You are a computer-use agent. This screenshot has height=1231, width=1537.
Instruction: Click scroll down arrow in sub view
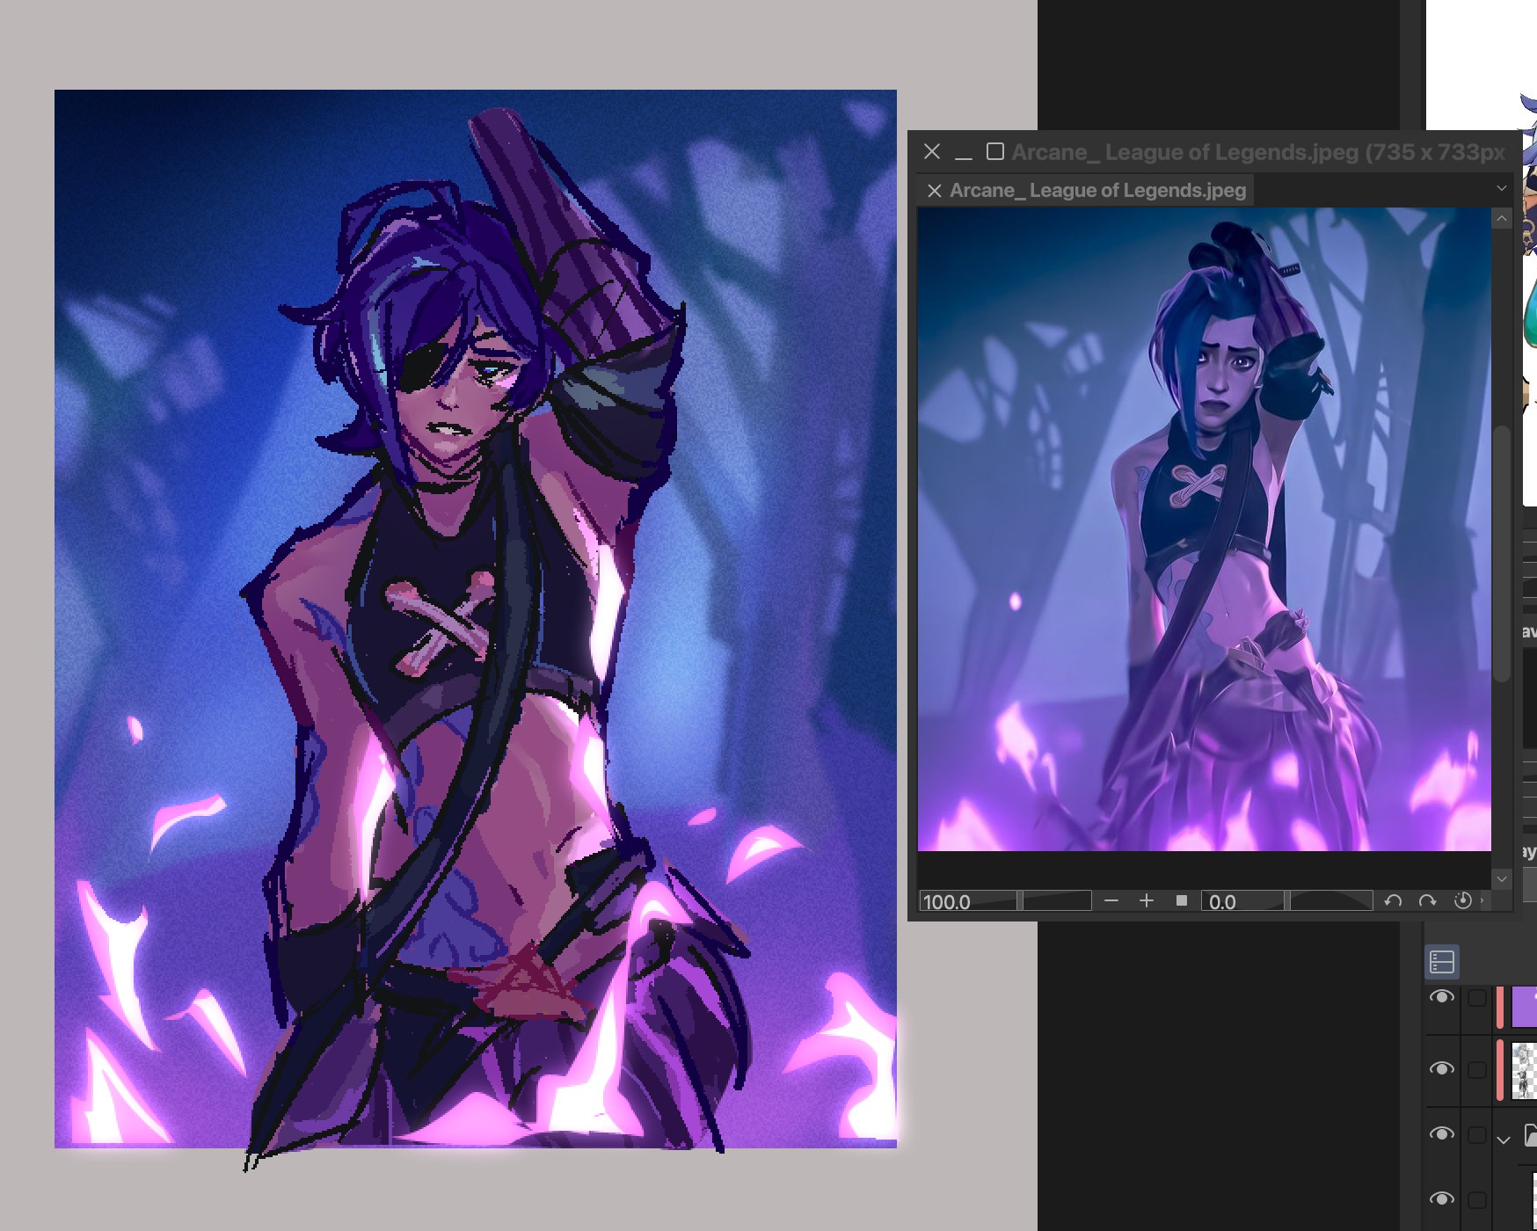pos(1501,879)
